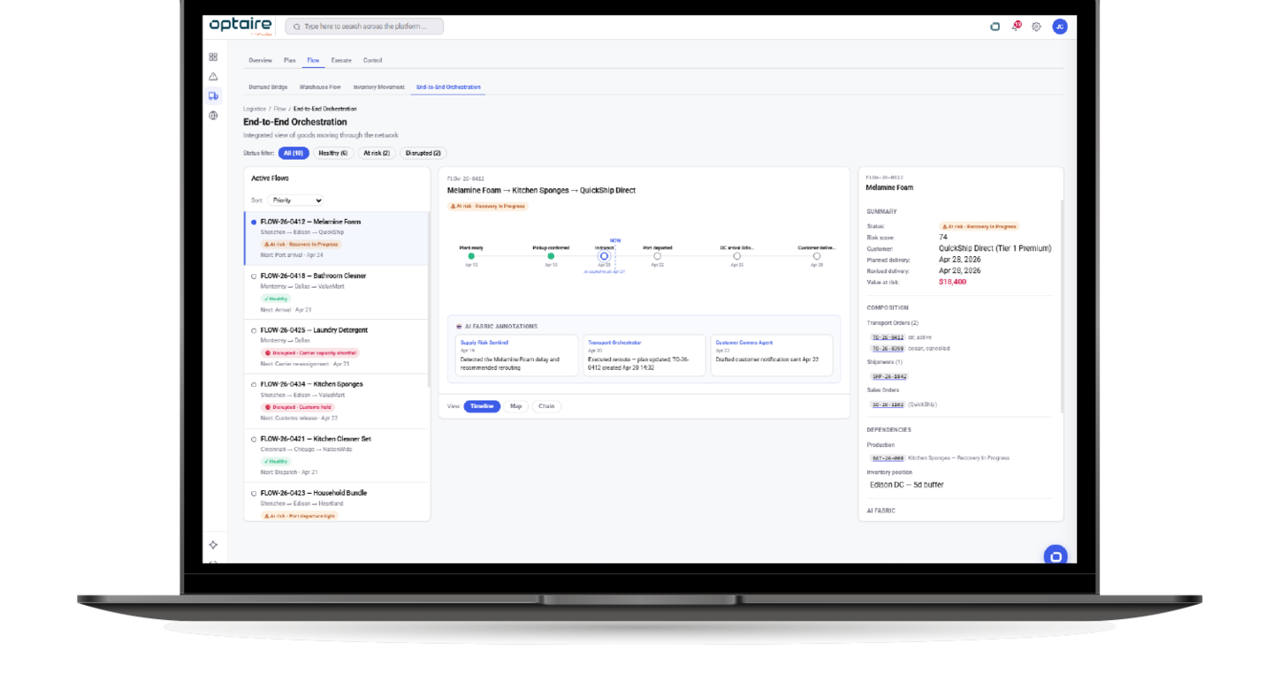Click the Pickup confirmed timeline marker
The height and width of the screenshot is (688, 1273).
[551, 256]
